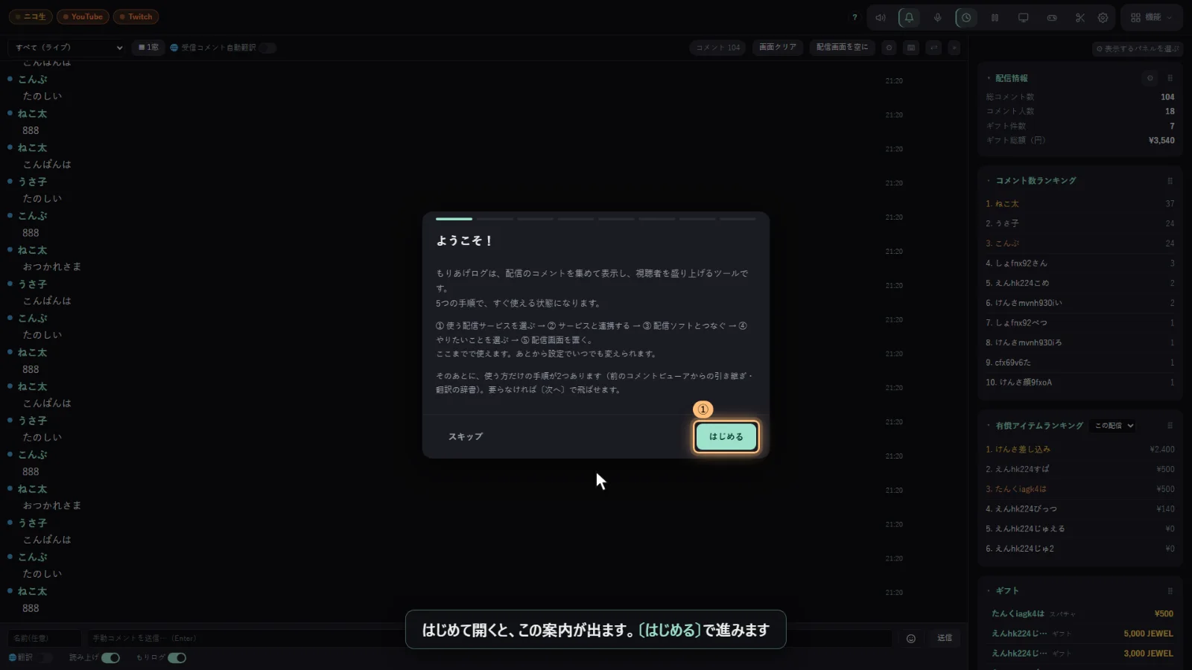The height and width of the screenshot is (670, 1192).
Task: Click the pause icon in top toolbar
Action: click(995, 18)
